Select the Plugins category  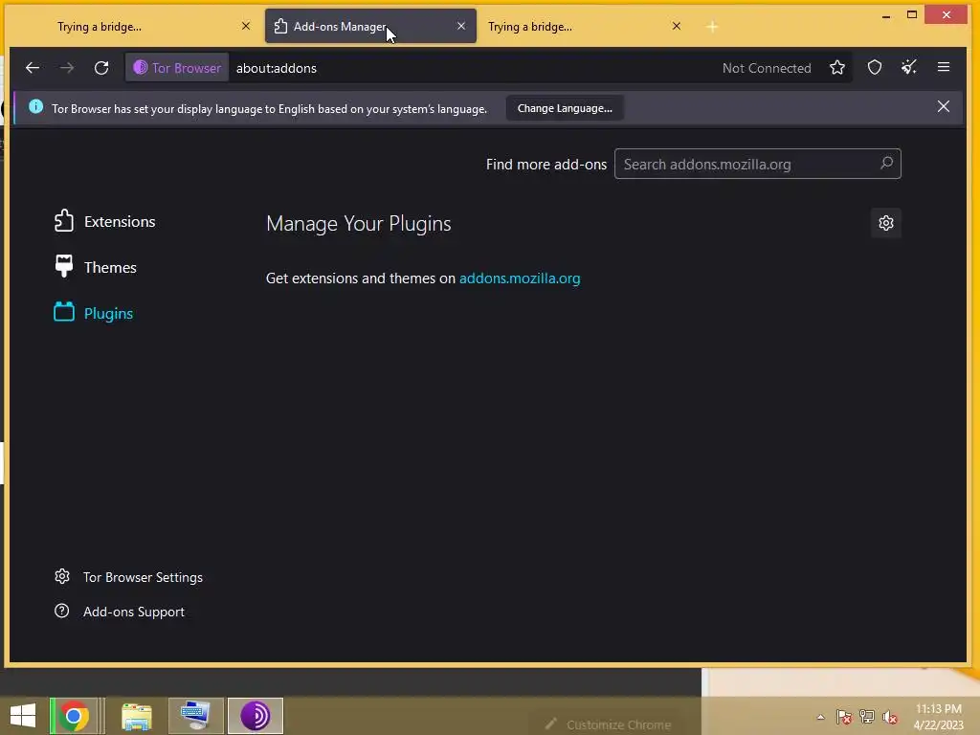pos(94,313)
